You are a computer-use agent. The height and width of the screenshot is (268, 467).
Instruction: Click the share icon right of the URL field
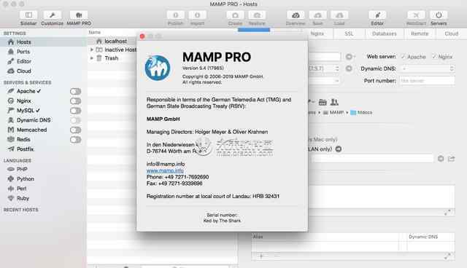point(452,159)
